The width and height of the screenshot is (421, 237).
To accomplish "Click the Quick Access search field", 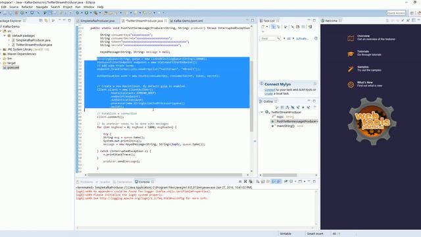I will click(396, 13).
